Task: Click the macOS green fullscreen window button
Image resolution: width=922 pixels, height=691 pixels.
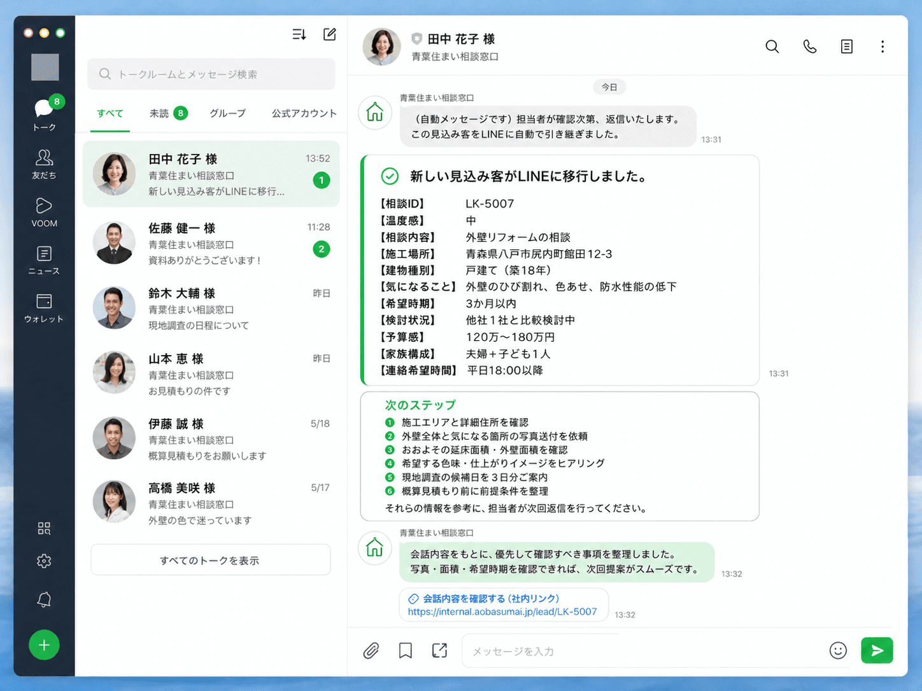Action: click(60, 33)
